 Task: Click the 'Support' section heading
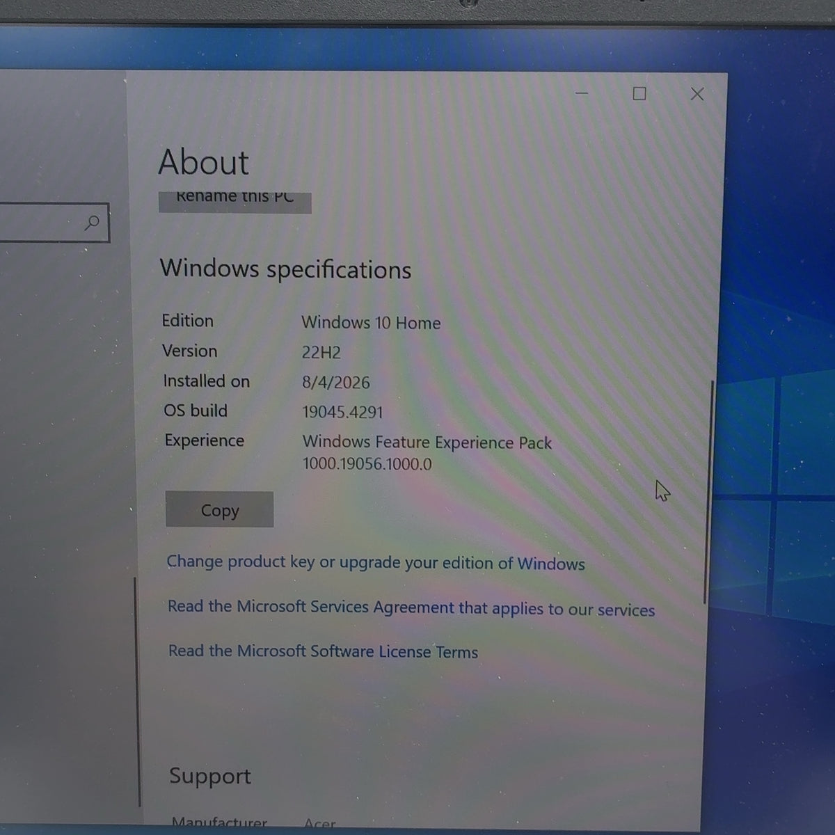tap(209, 776)
